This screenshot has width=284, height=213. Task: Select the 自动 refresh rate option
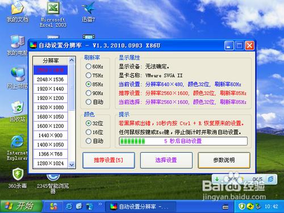[94, 102]
